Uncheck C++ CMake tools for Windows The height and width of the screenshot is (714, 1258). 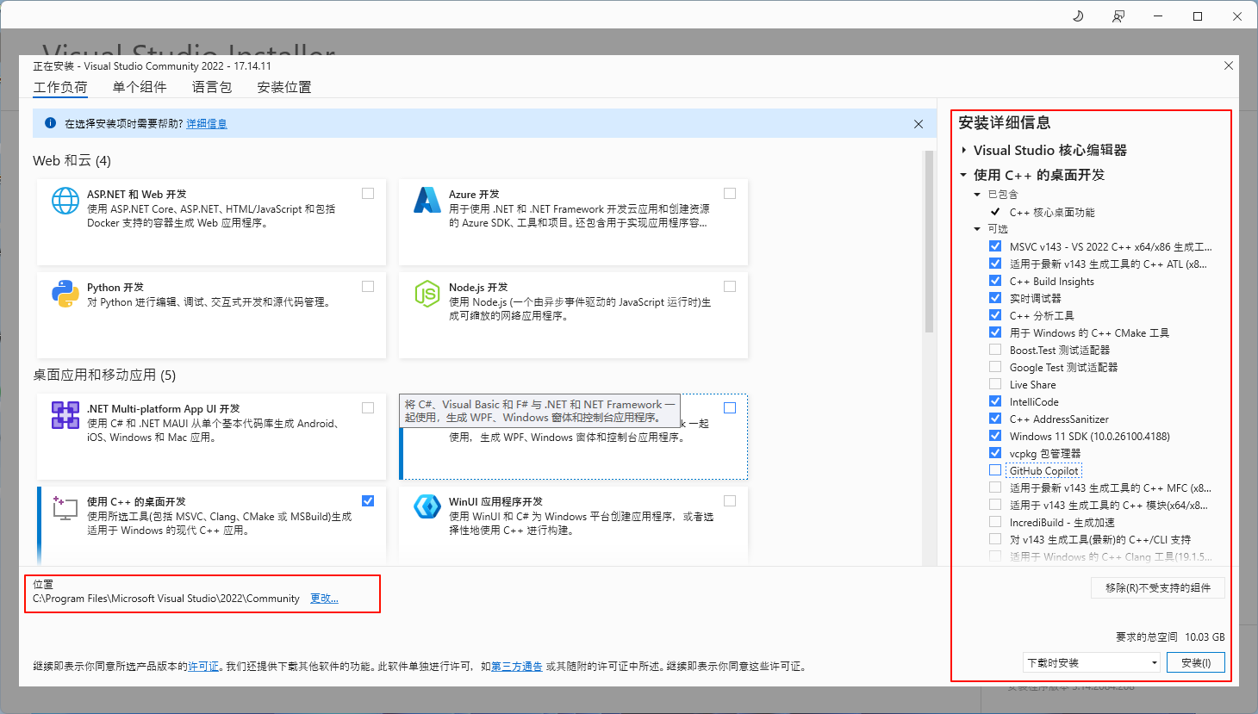click(x=995, y=332)
